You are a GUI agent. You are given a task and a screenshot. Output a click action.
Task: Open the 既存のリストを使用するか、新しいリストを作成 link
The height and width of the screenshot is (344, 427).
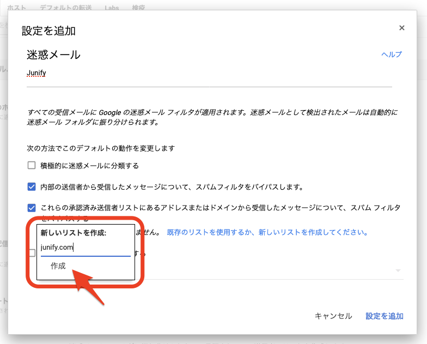[267, 232]
